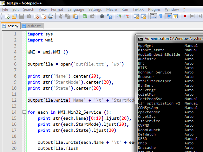The width and height of the screenshot is (203, 152).
Task: Redo action using the toolbar icon
Action: pos(92,16)
